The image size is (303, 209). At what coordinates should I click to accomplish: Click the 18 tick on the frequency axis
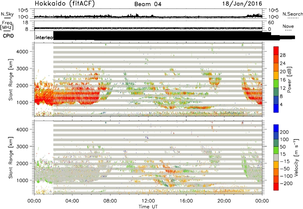click(x=25, y=23)
